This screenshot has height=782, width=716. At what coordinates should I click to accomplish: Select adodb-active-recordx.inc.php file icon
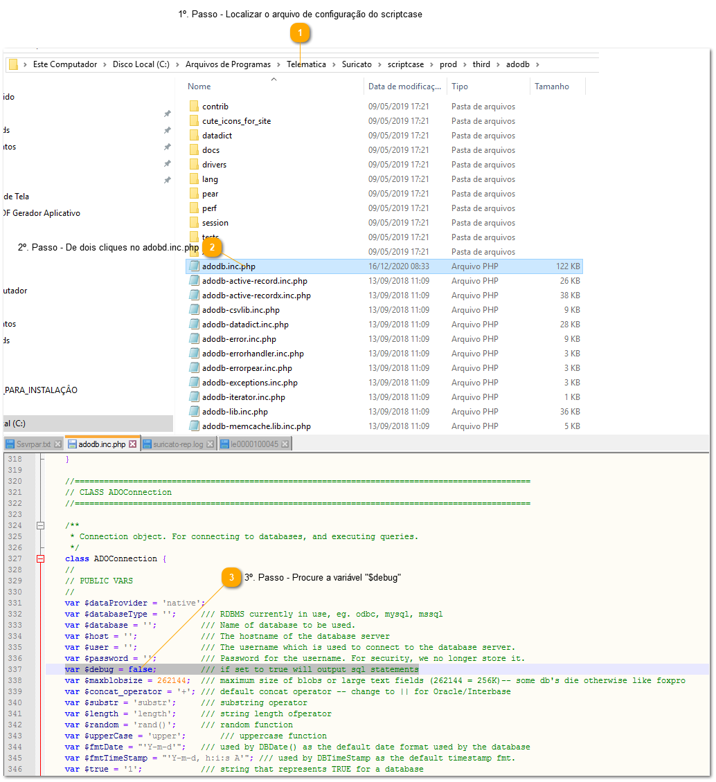pos(194,295)
